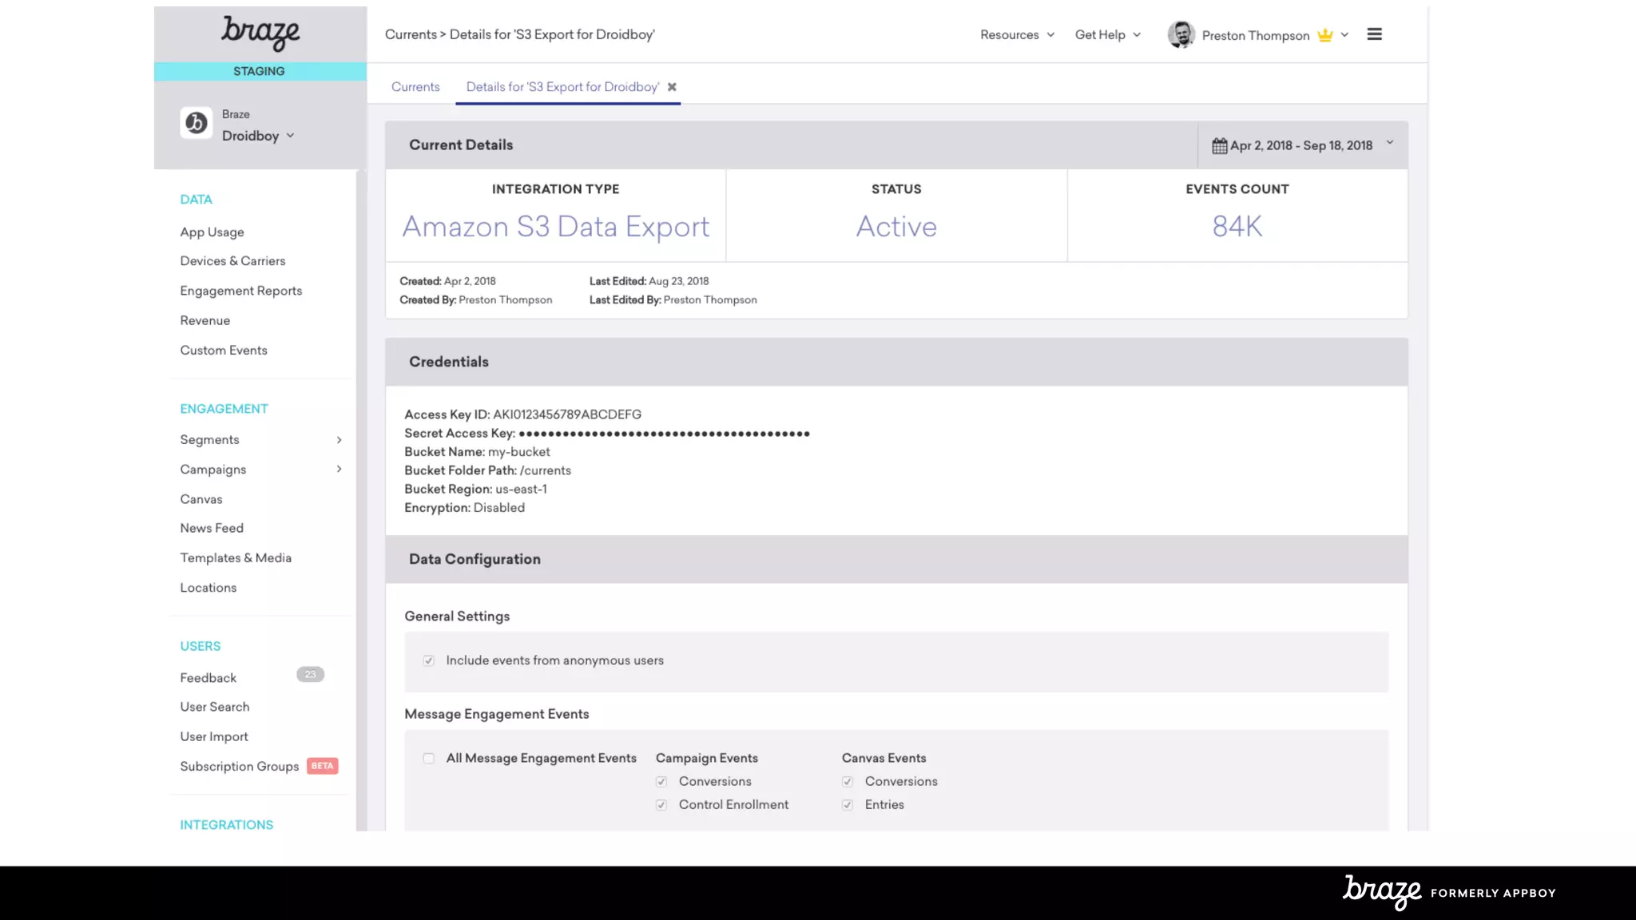The width and height of the screenshot is (1636, 920).
Task: Switch to the Currents tab
Action: (415, 87)
